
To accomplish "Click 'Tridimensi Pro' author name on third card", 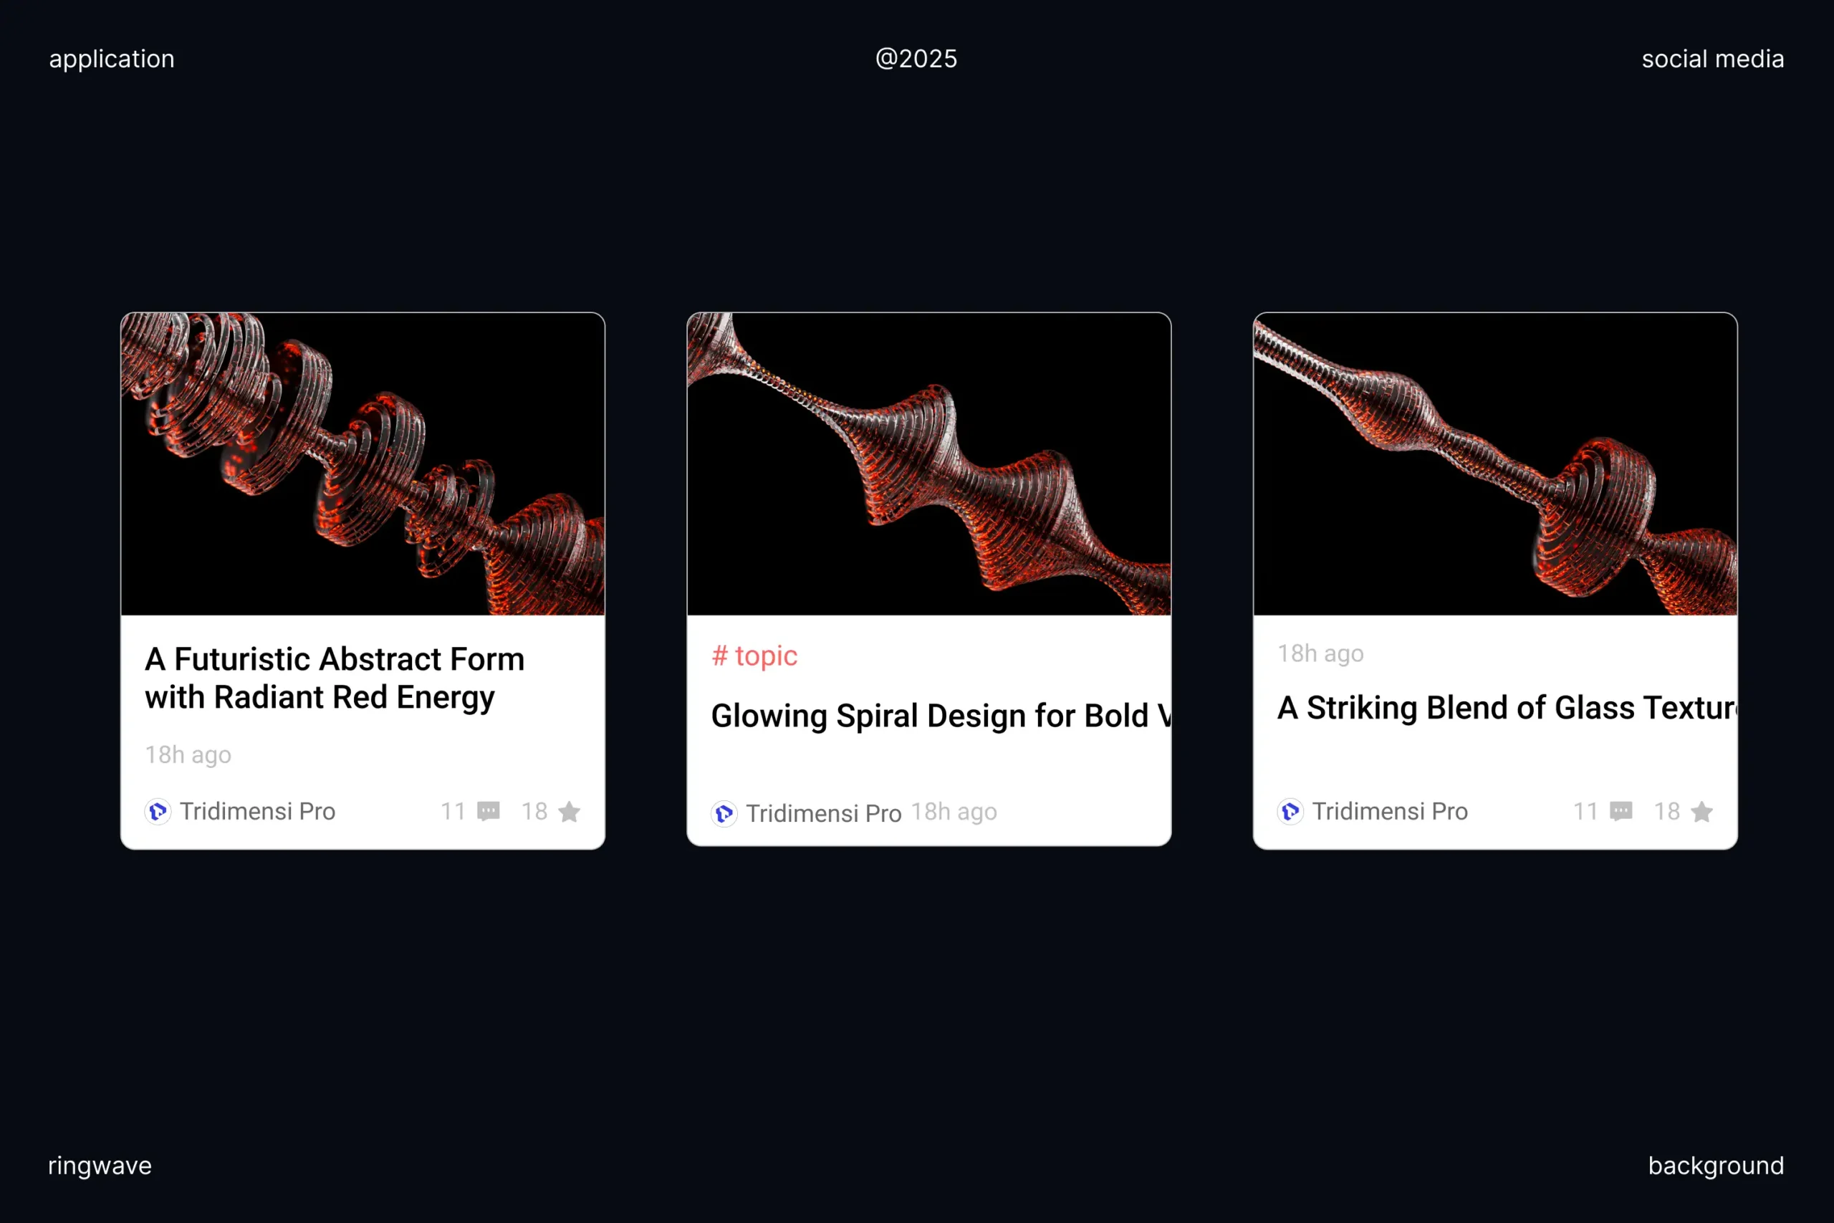I will [x=1390, y=811].
